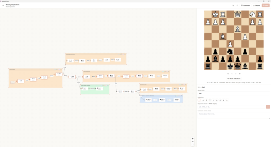This screenshot has width=271, height=147.
Task: Select the cxd4 pawn node in graph
Action: 44,77
